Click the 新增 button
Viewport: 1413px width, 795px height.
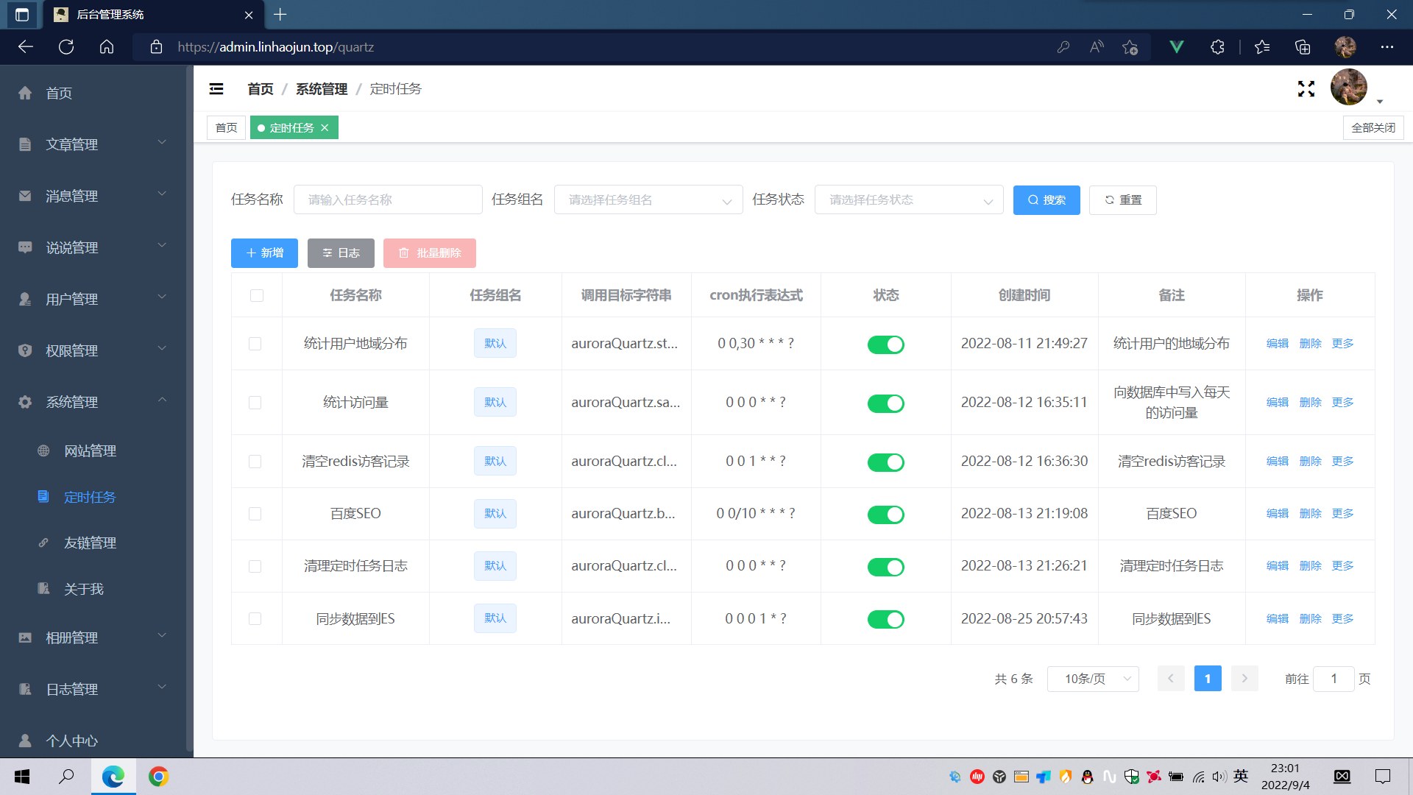click(x=264, y=253)
